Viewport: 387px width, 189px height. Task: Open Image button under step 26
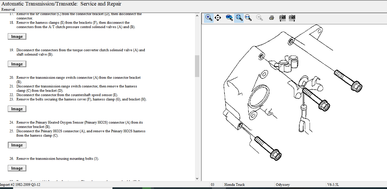pos(17,168)
